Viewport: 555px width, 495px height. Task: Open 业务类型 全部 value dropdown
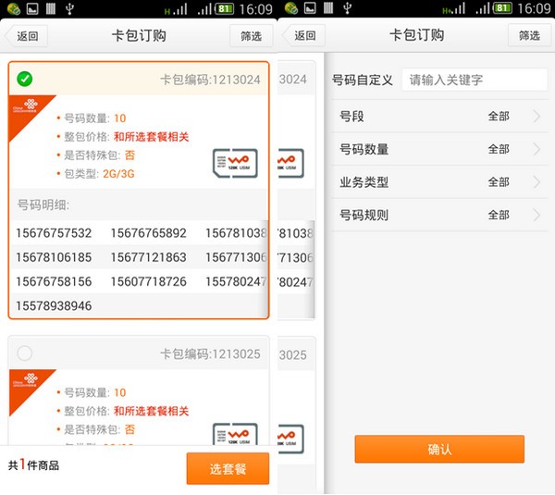click(499, 182)
